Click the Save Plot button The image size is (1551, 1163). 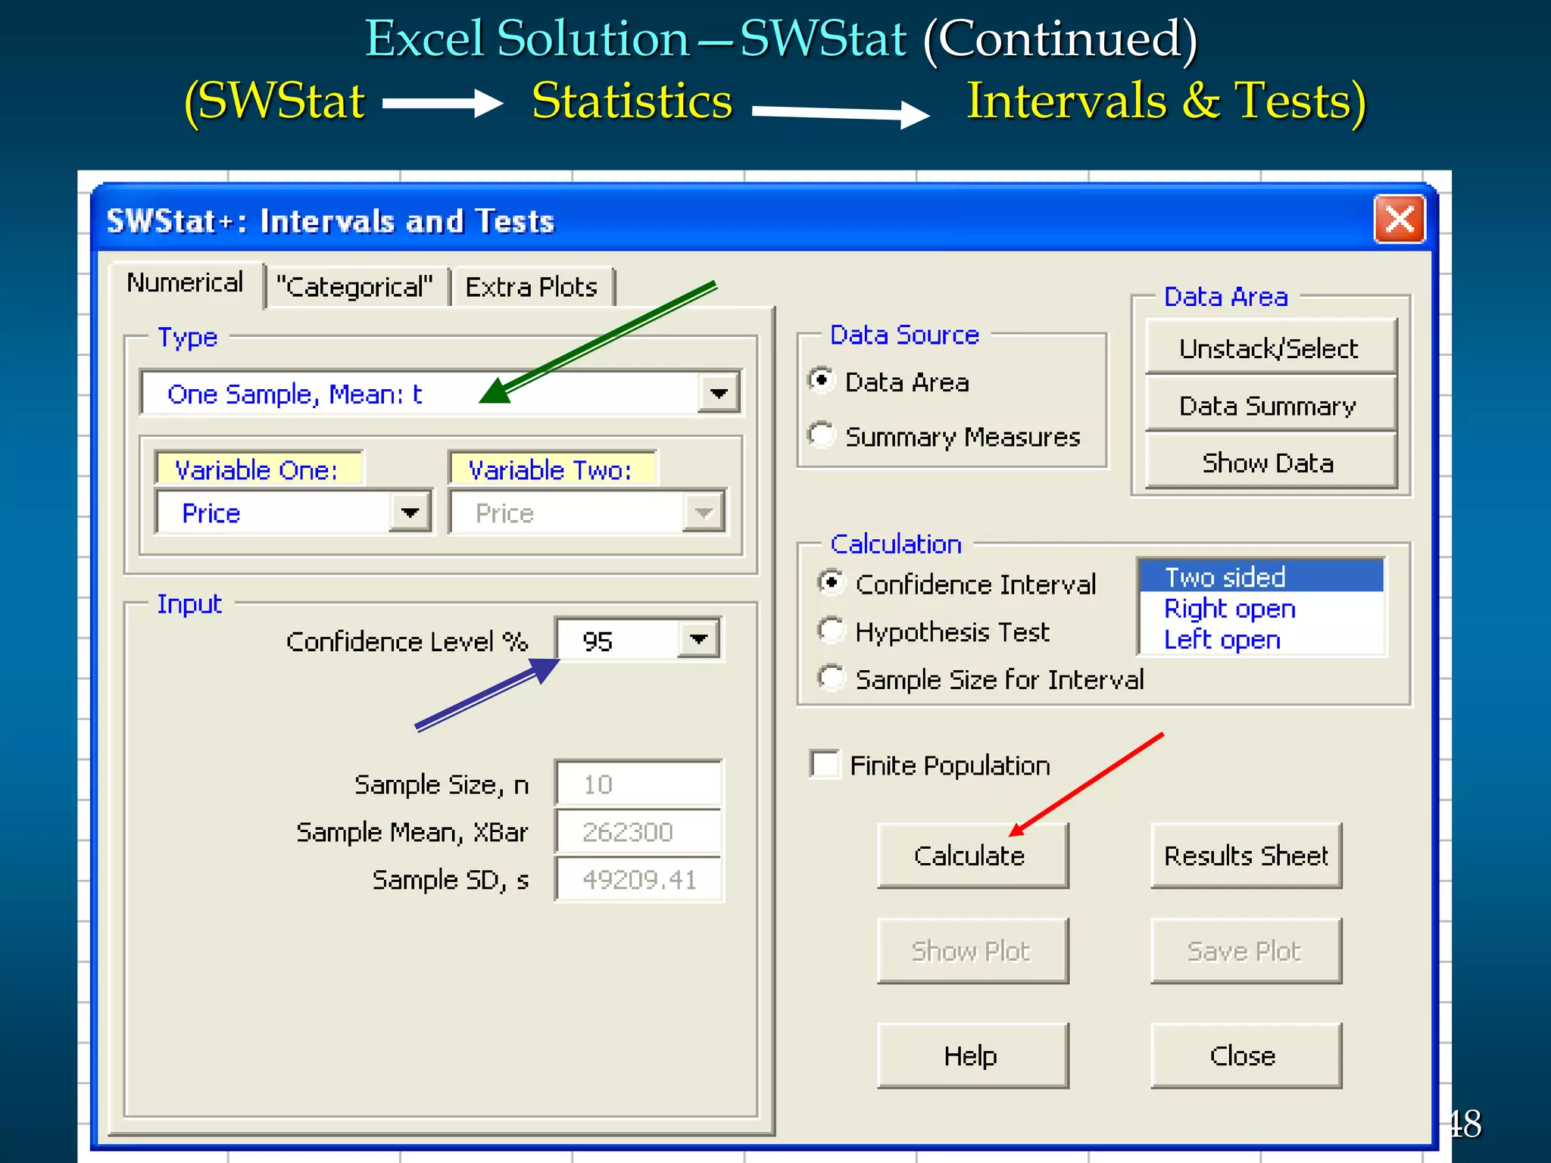[1246, 951]
